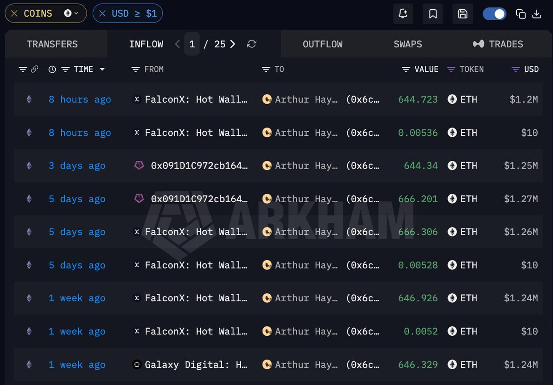Open the '8 hours ago' link for 644.723 ETH

pyautogui.click(x=80, y=99)
